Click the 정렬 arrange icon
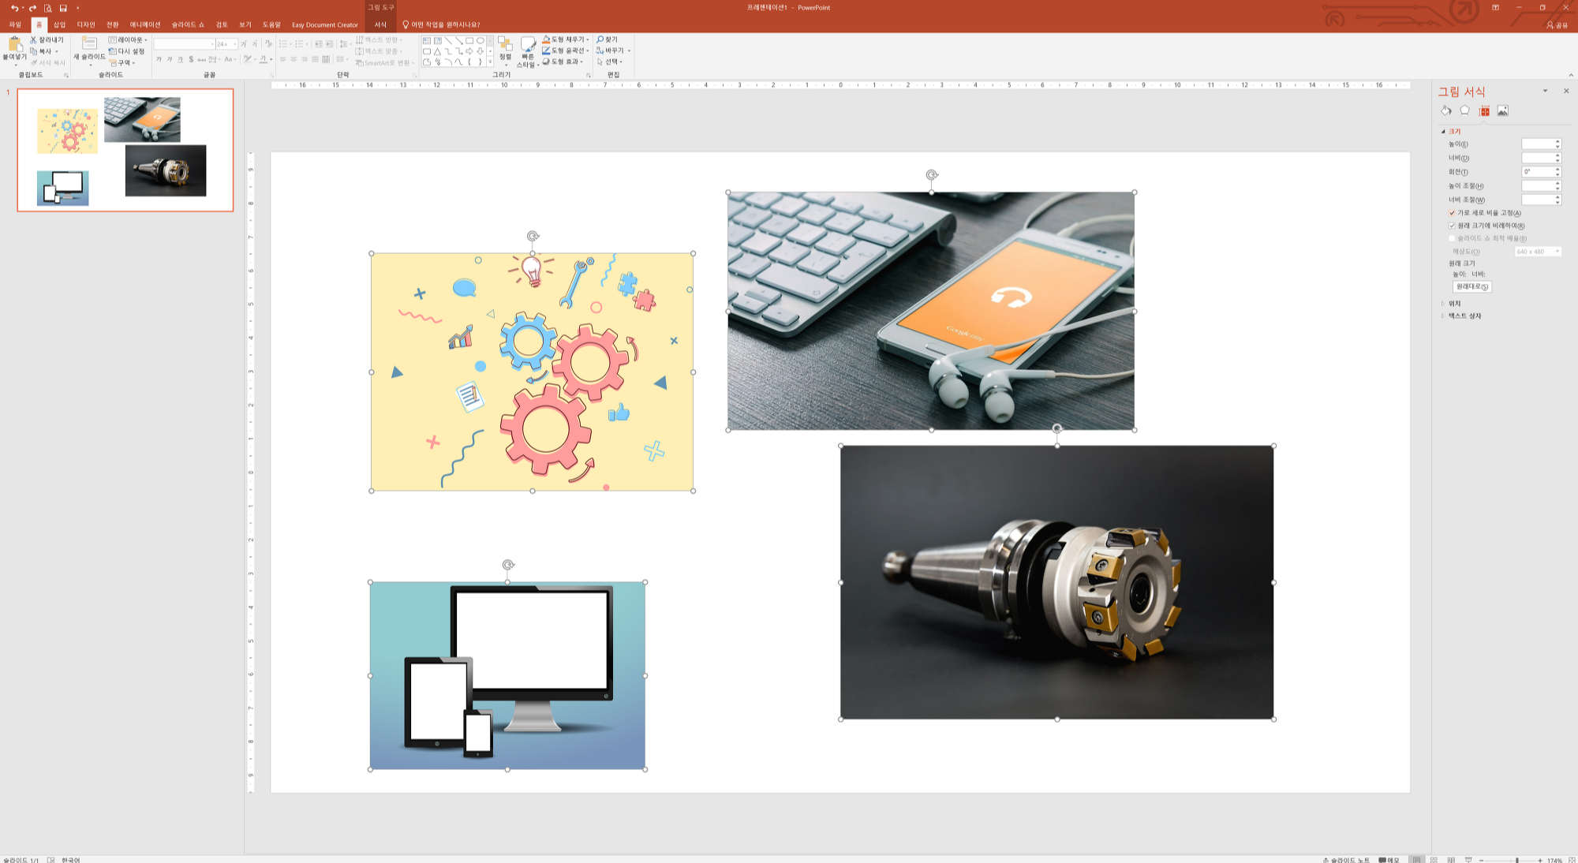1578x863 pixels. (505, 45)
